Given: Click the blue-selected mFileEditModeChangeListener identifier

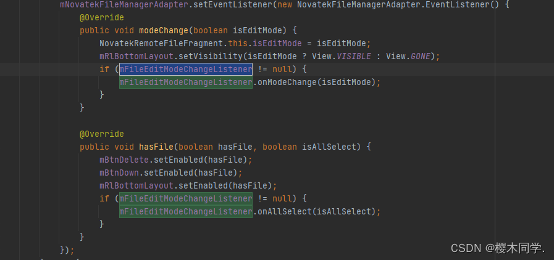Looking at the screenshot, I should 186,70.
